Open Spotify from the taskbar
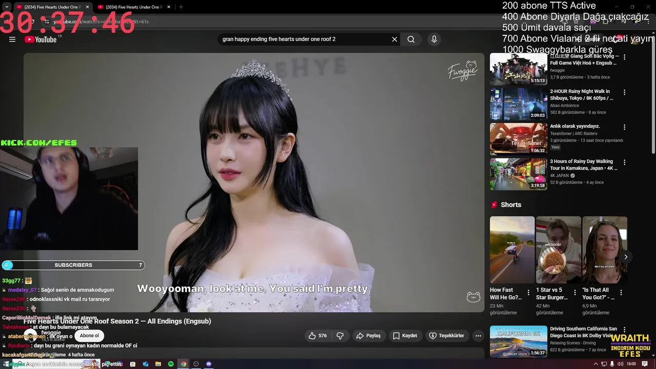 pos(171,364)
